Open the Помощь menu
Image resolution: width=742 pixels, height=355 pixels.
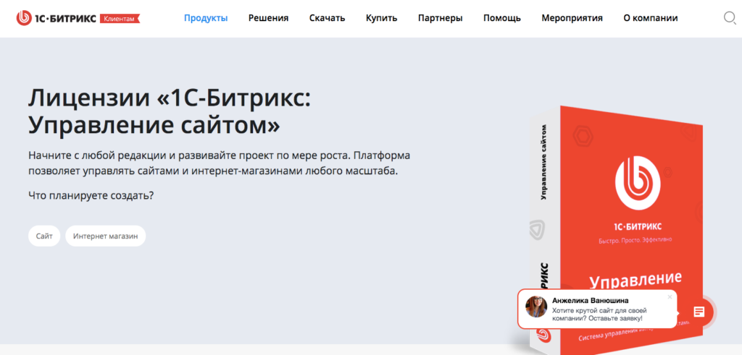pos(502,18)
